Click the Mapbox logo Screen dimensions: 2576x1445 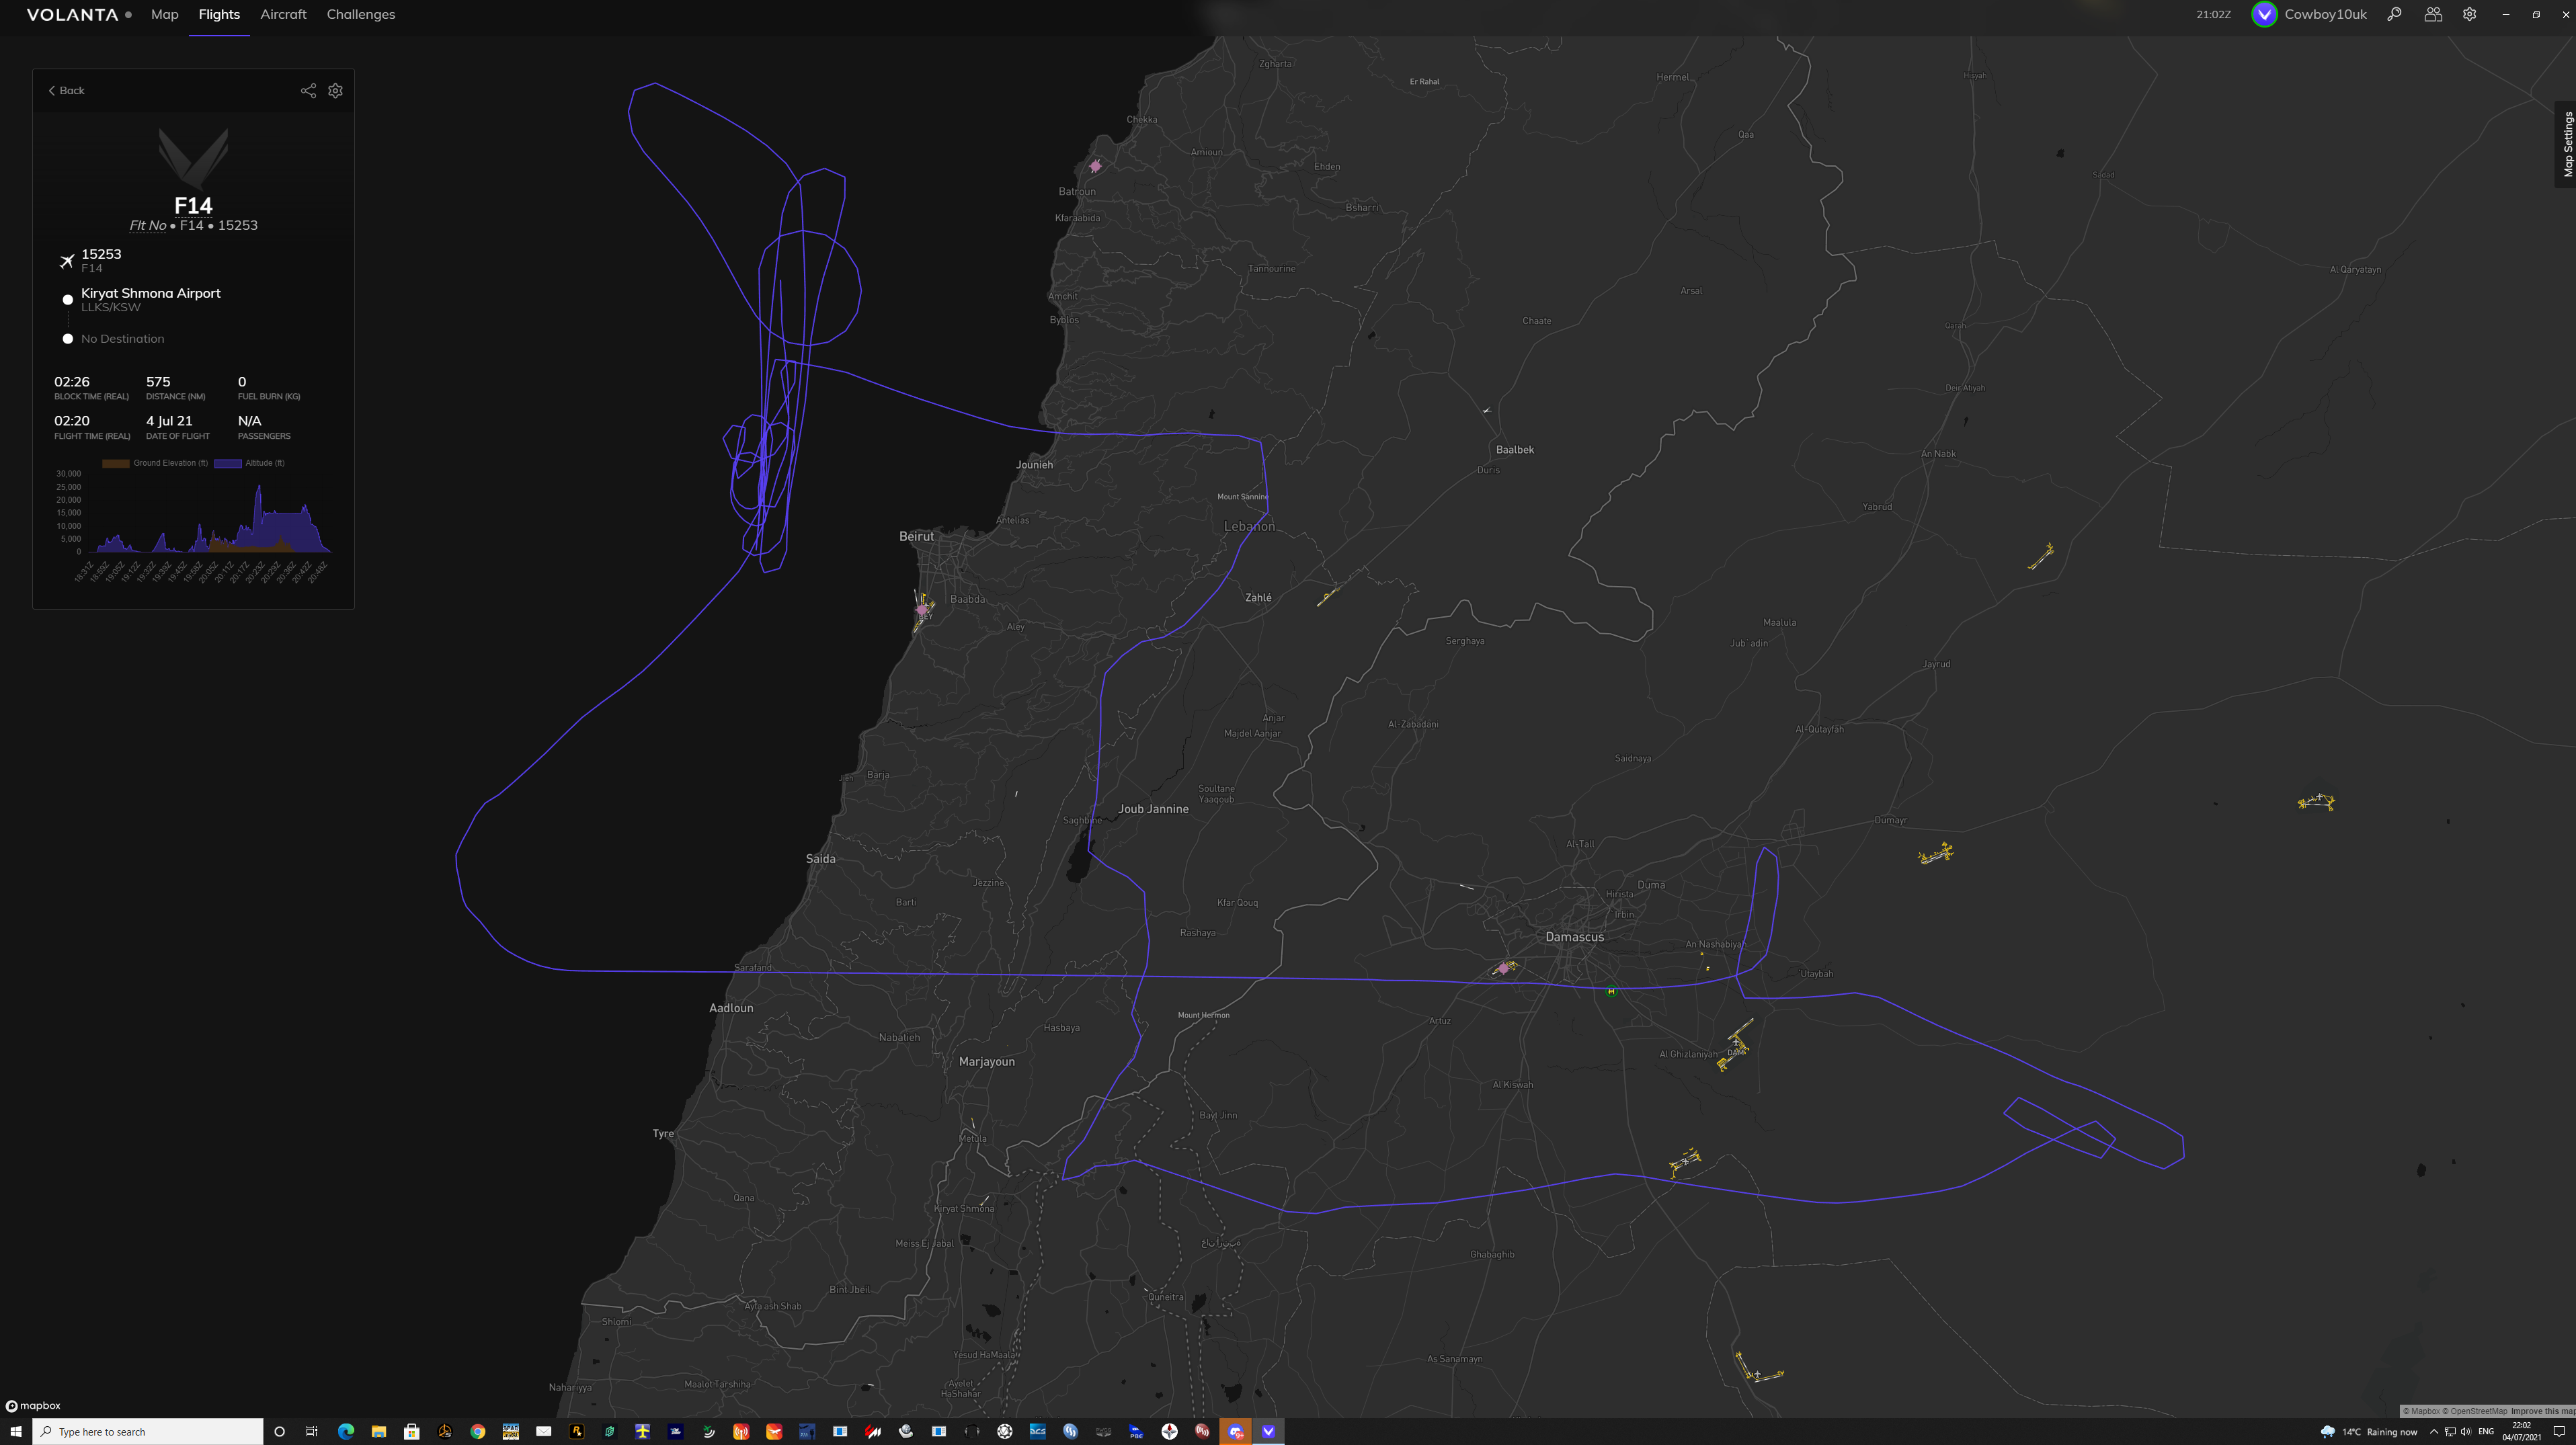tap(34, 1405)
